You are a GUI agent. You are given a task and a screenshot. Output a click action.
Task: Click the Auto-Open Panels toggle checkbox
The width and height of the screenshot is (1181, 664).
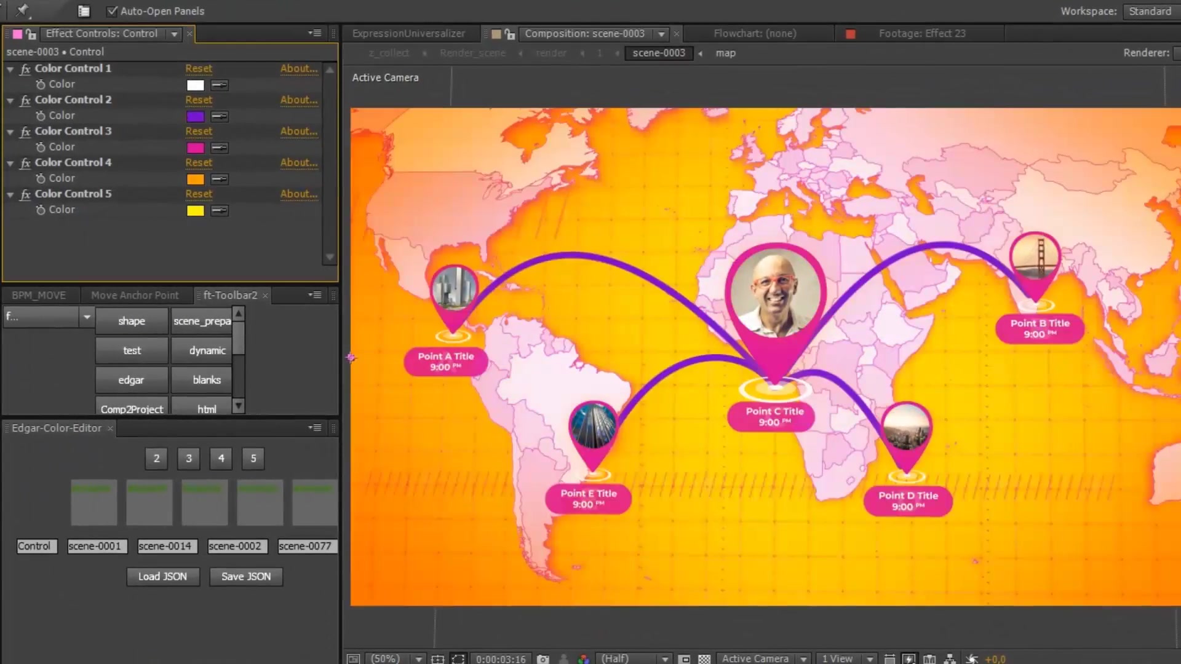click(x=112, y=10)
